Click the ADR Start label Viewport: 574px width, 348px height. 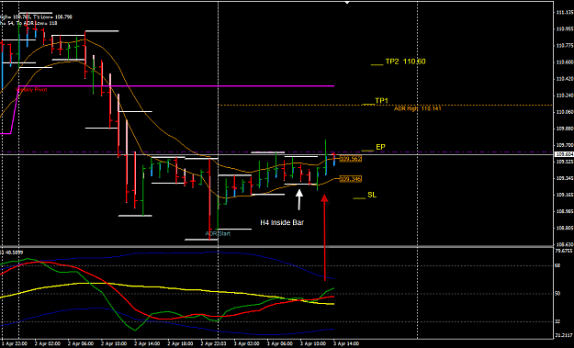point(218,233)
